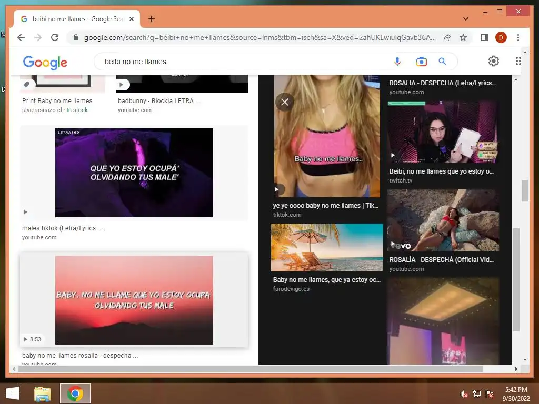Click the javierasuazo.cl source text
The image size is (539, 404).
[42, 110]
